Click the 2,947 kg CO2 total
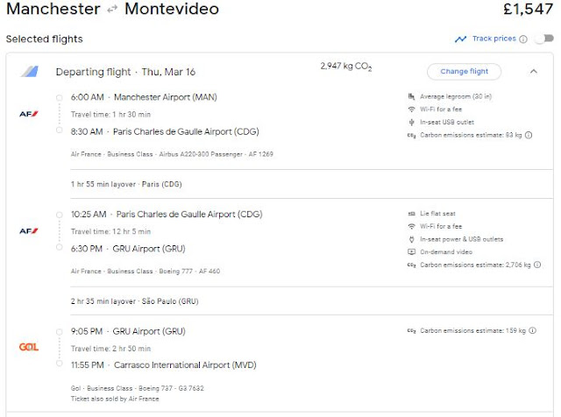This screenshot has width=561, height=417. coord(346,67)
